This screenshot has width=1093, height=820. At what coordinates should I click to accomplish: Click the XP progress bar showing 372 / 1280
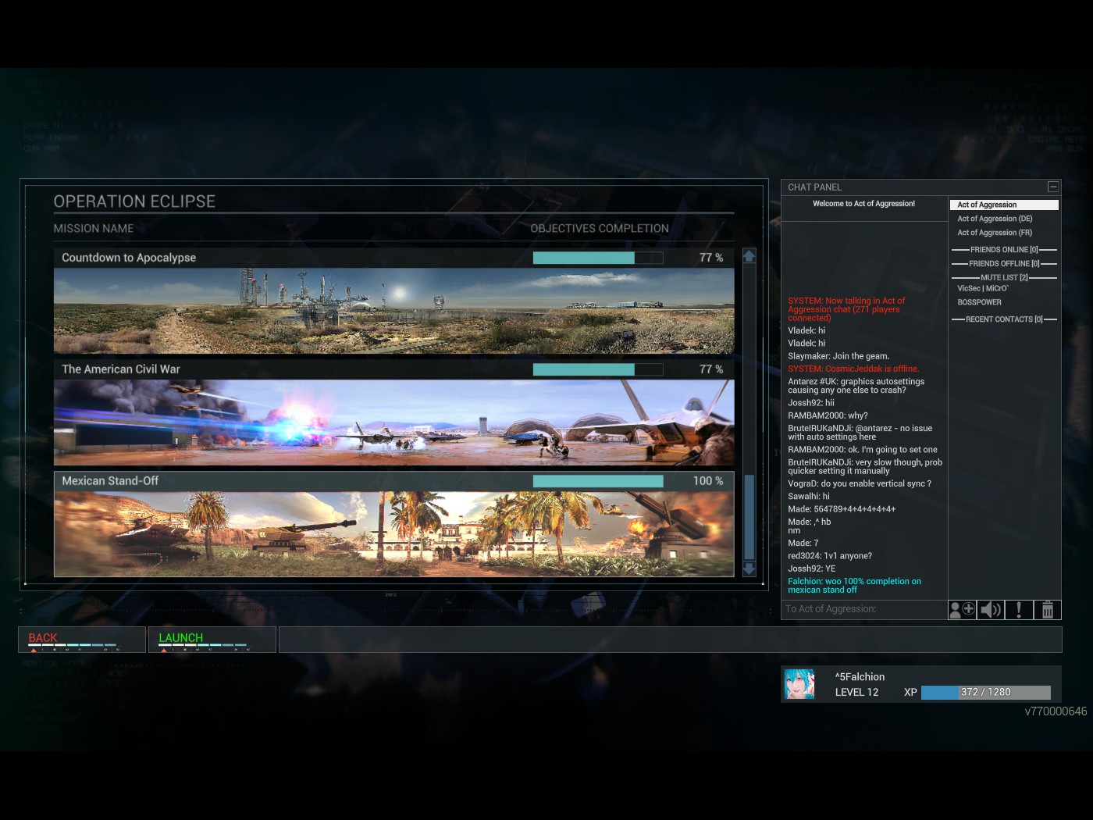(986, 692)
